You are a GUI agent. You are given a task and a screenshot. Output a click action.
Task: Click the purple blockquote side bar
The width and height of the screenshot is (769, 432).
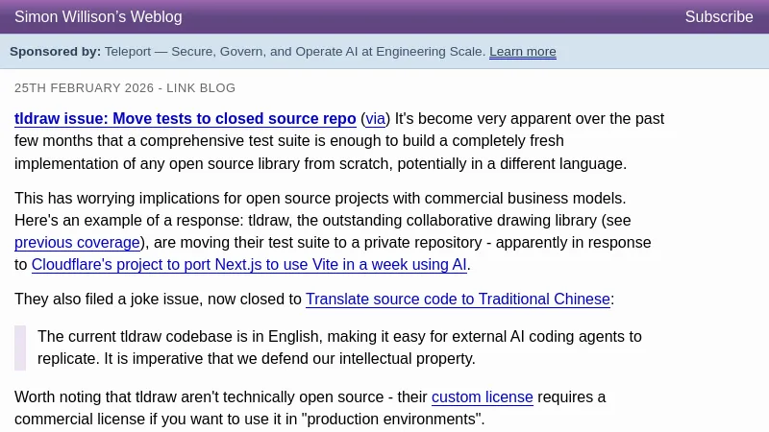coord(20,348)
